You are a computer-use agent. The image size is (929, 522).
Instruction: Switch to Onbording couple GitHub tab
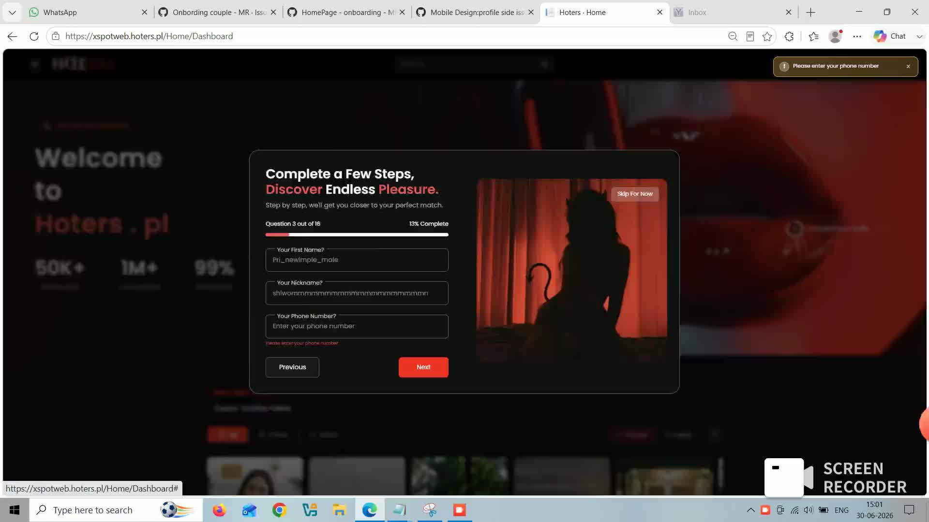point(218,13)
